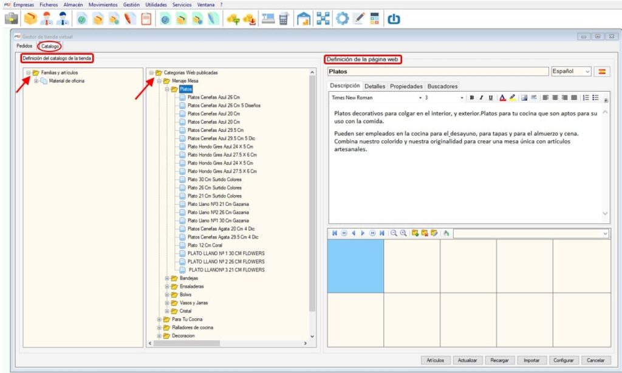Switch to the Pedidos tab
This screenshot has height=373, width=622.
tap(24, 46)
